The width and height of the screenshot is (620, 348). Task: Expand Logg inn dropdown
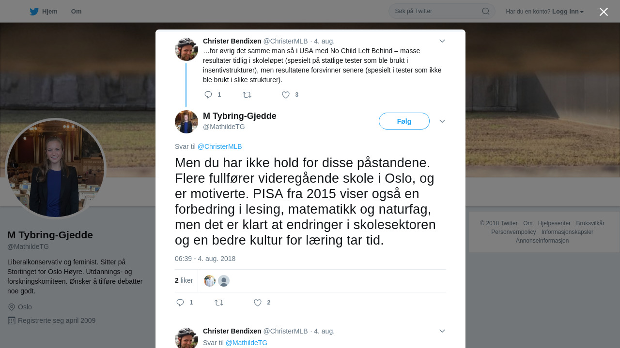click(x=568, y=12)
